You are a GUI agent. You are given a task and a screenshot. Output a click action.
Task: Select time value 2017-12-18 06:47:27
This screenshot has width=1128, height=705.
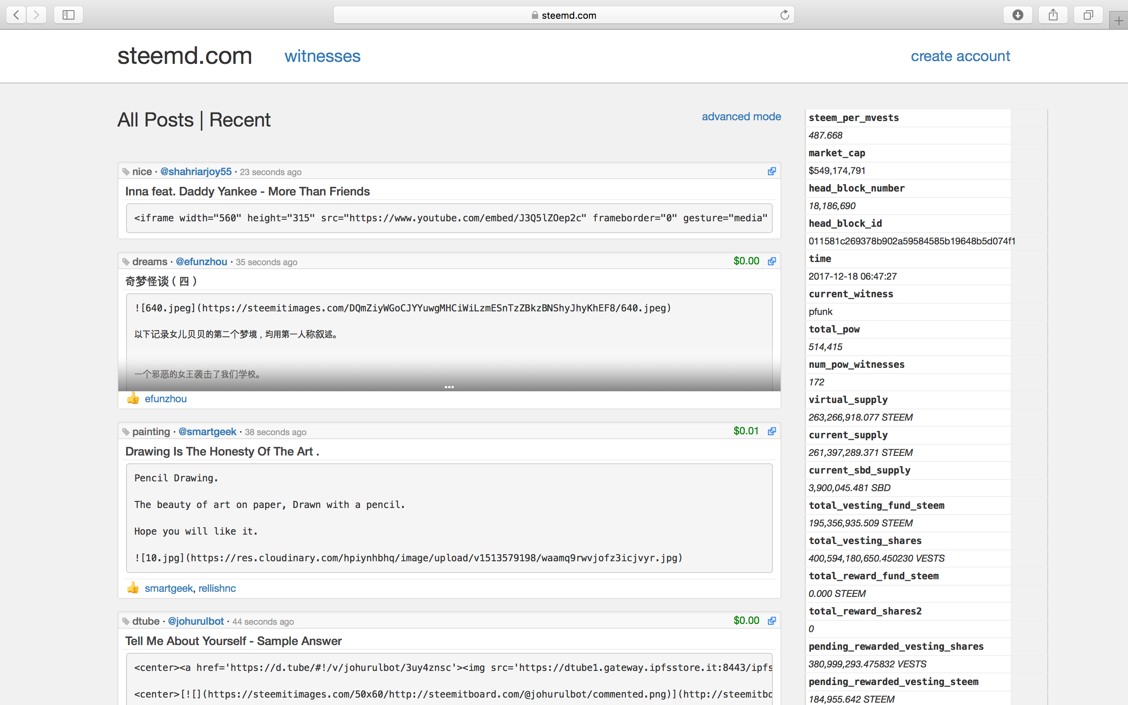pyautogui.click(x=853, y=277)
